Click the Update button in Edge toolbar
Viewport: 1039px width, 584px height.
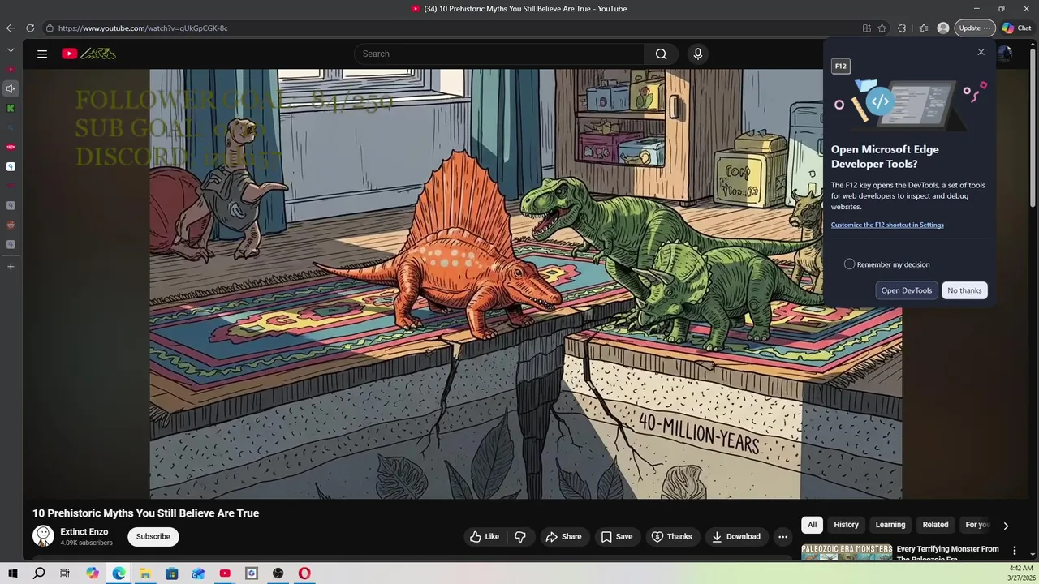974,28
